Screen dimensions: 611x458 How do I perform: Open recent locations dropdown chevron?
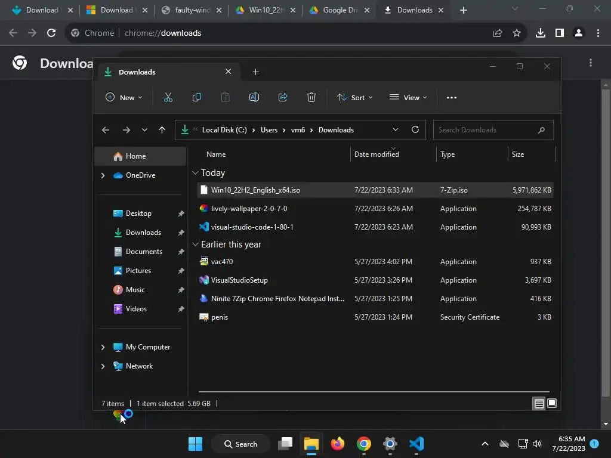pos(144,130)
